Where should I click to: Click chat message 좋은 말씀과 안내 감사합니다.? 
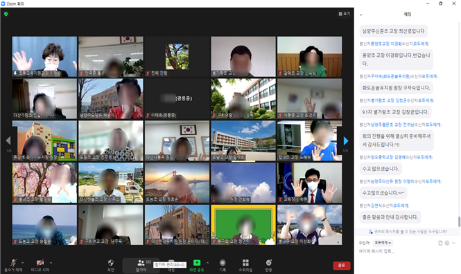390,217
